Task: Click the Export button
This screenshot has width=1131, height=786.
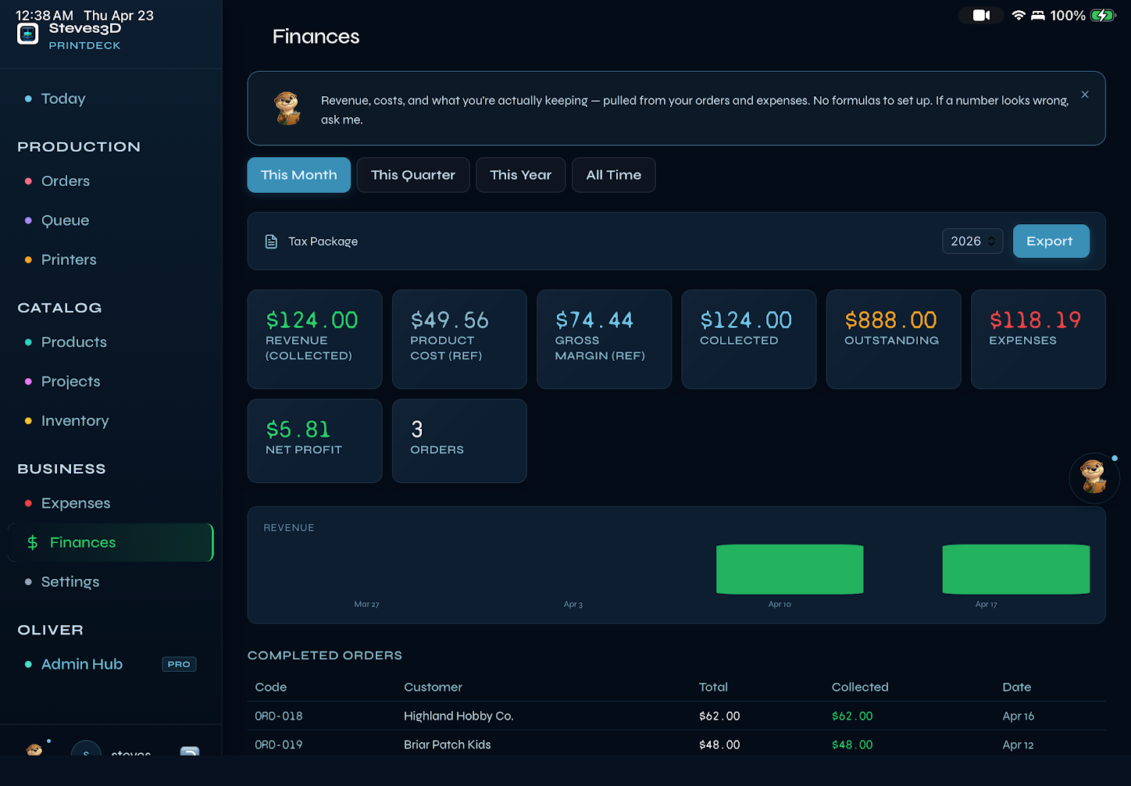Action: pos(1051,241)
